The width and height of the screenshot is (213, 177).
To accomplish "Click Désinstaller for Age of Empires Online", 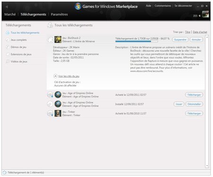I will pyautogui.click(x=194, y=104).
